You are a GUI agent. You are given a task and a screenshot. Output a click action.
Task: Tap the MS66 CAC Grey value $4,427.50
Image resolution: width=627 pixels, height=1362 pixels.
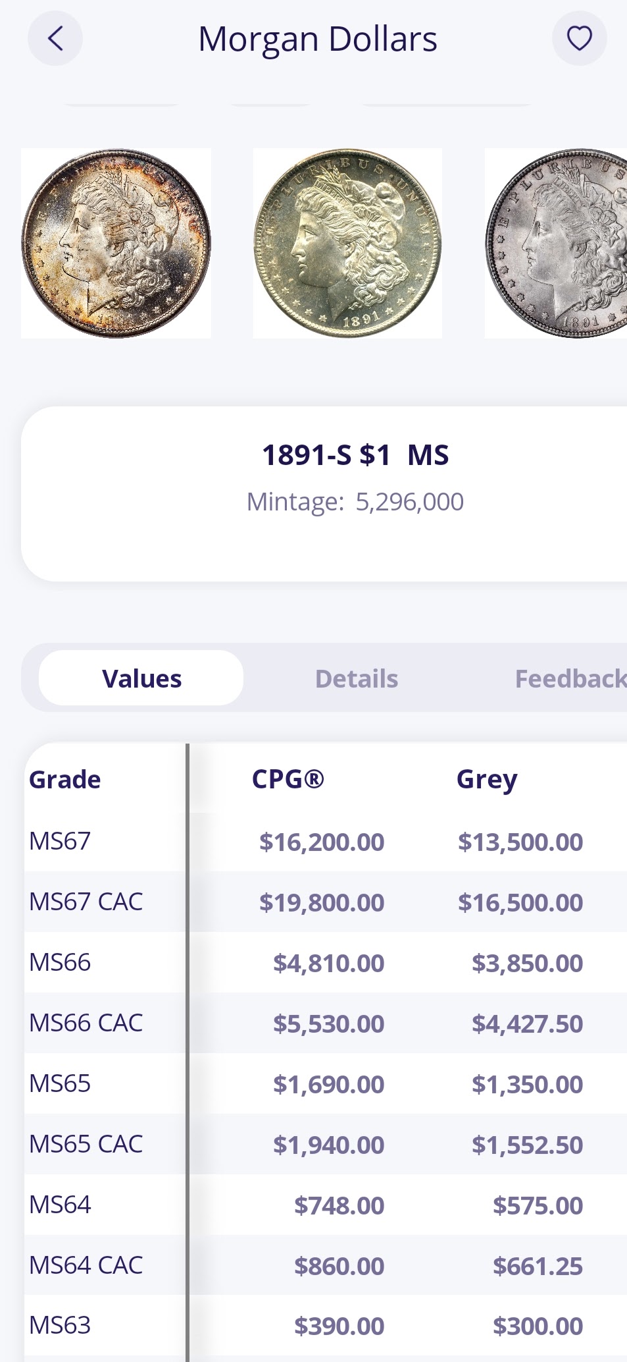coord(527,1023)
